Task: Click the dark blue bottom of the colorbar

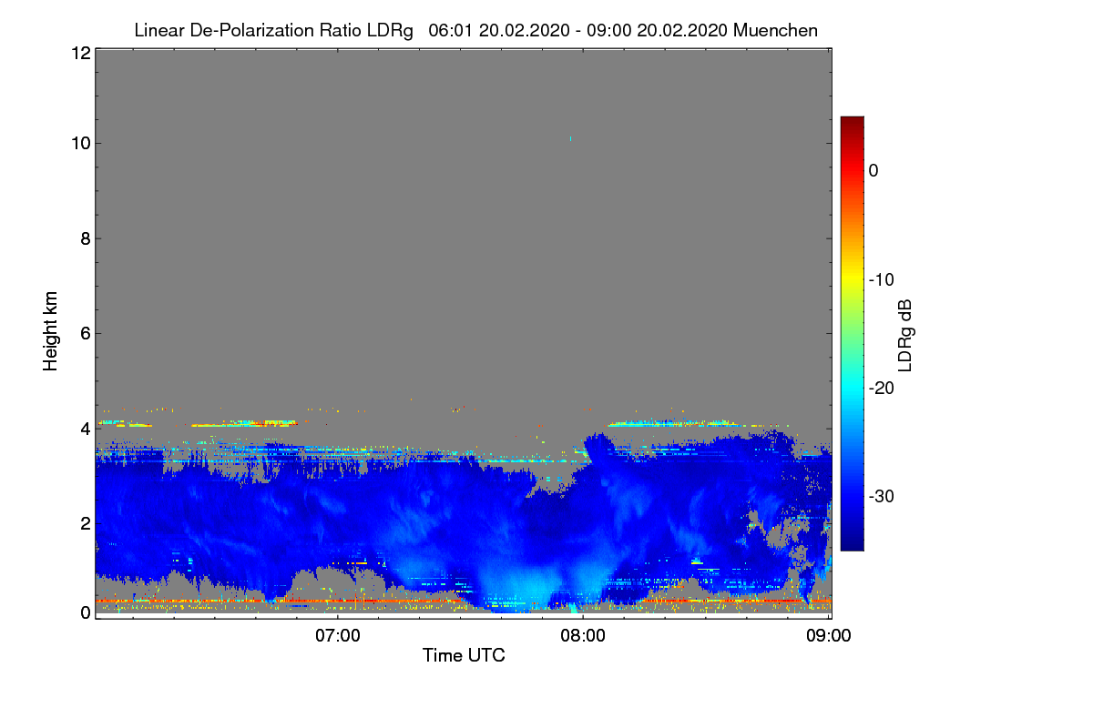Action: [x=852, y=542]
